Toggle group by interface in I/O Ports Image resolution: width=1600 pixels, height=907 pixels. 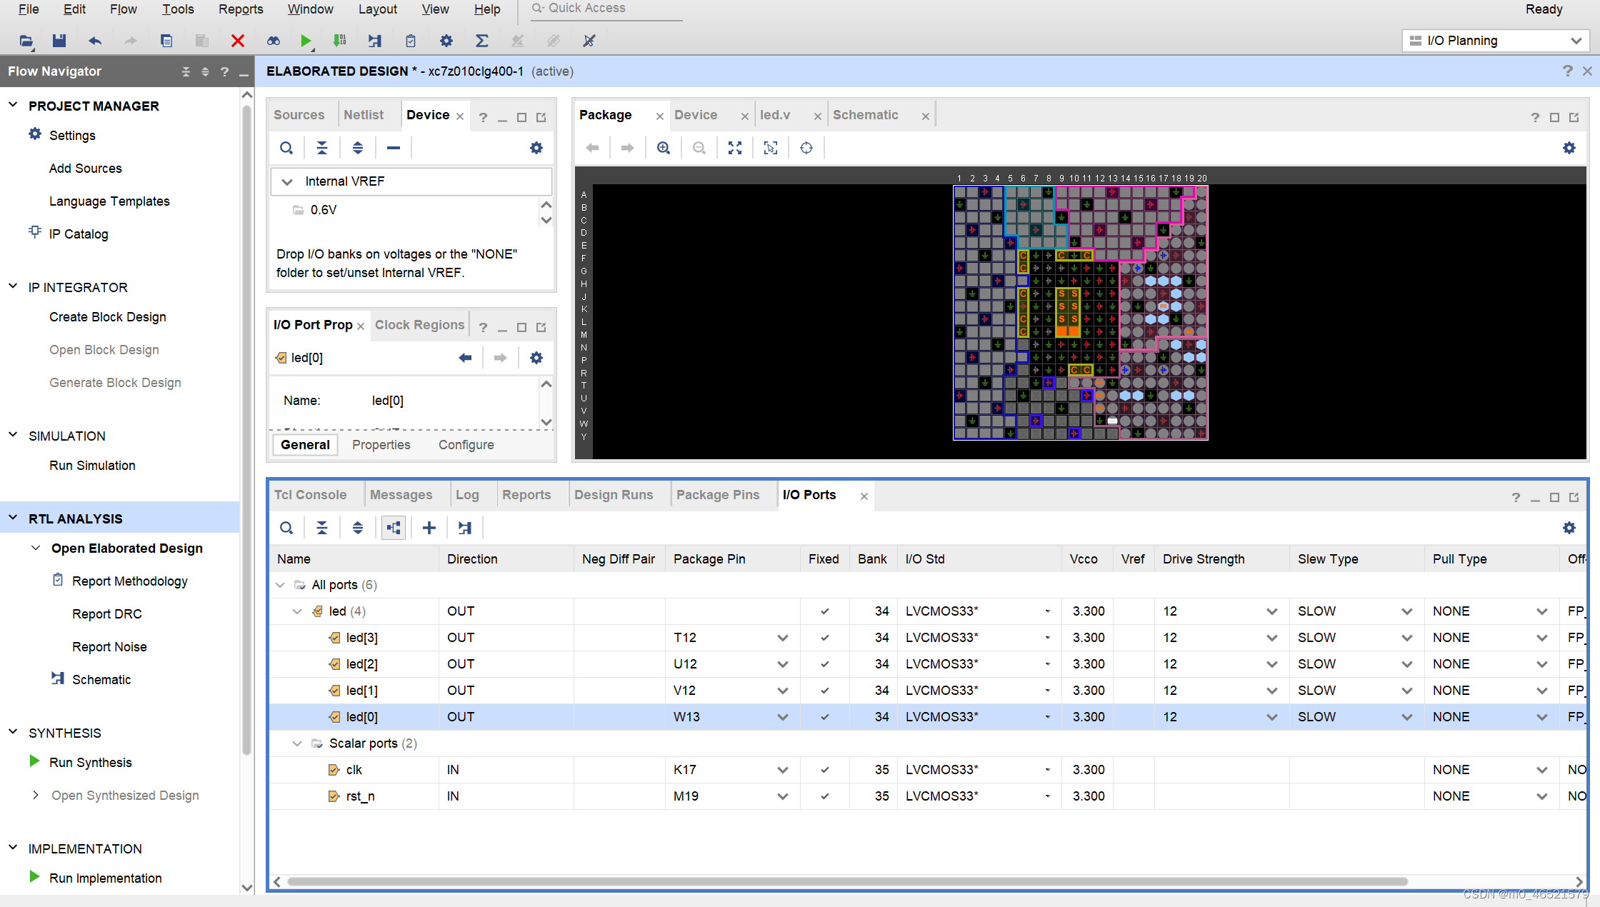click(x=394, y=528)
